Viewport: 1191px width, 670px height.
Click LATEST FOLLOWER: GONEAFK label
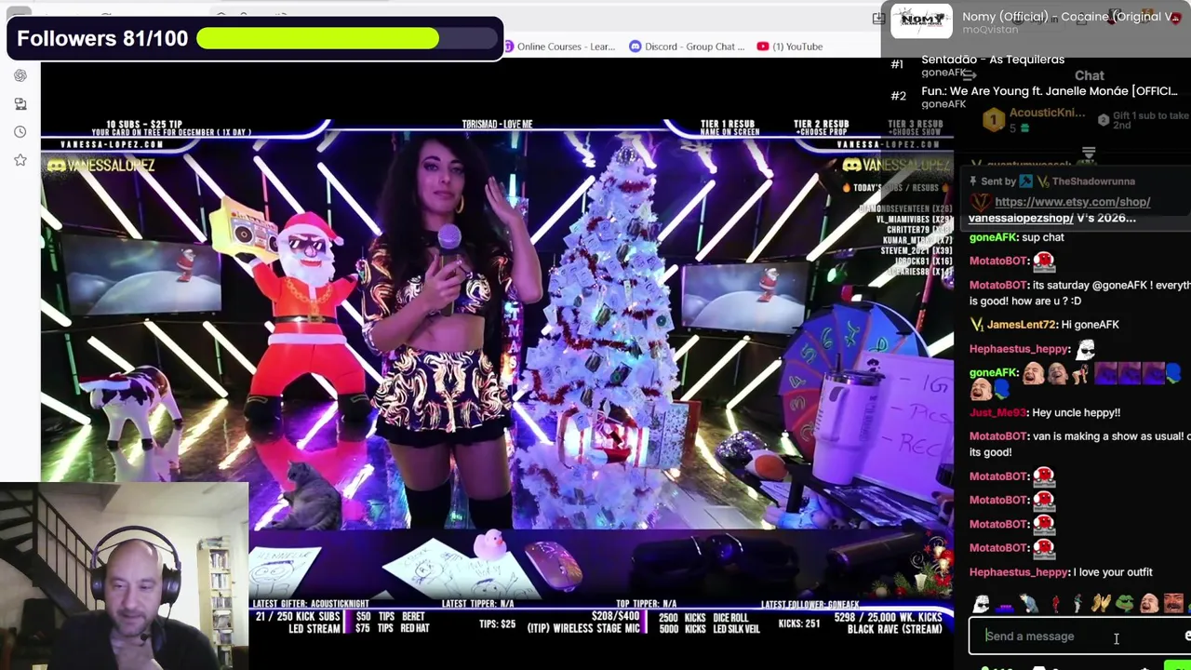[810, 605]
